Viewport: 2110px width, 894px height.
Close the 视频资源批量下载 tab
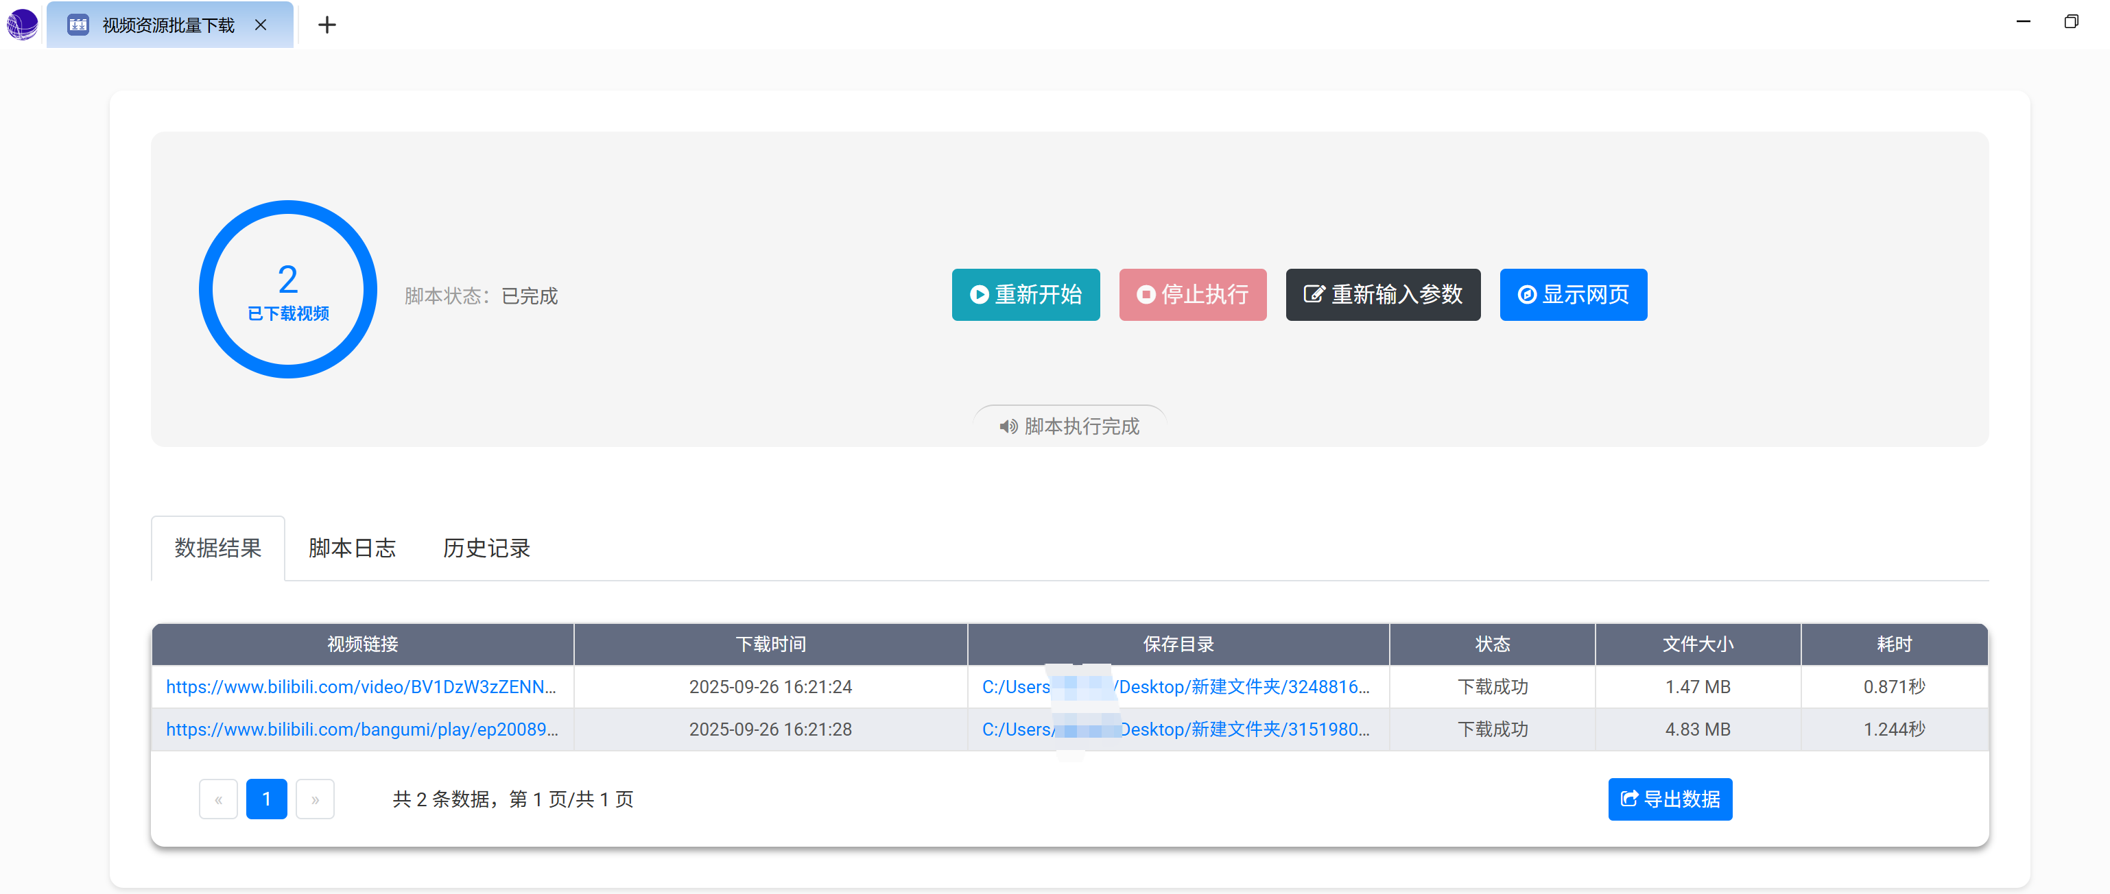coord(261,25)
